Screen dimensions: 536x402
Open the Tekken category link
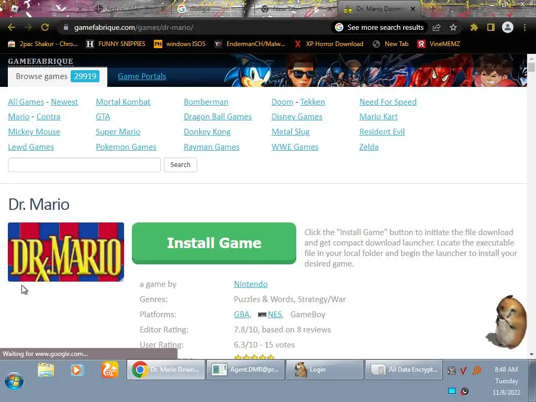pos(312,102)
